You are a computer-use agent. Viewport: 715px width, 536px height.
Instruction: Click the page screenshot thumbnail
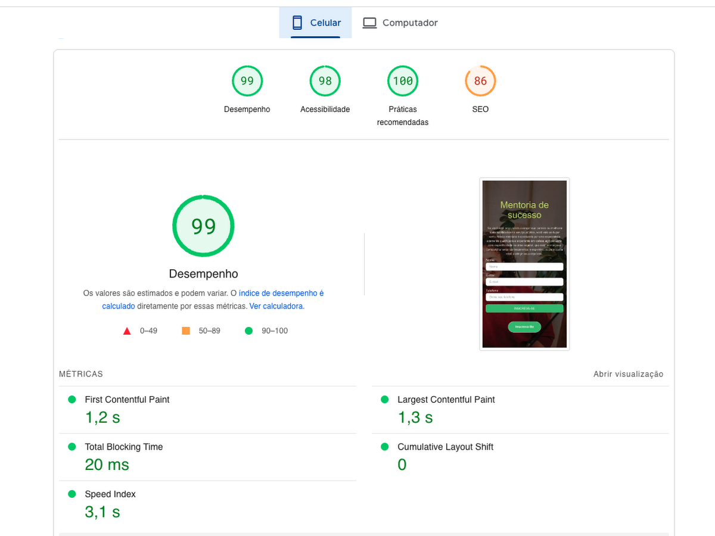point(524,264)
